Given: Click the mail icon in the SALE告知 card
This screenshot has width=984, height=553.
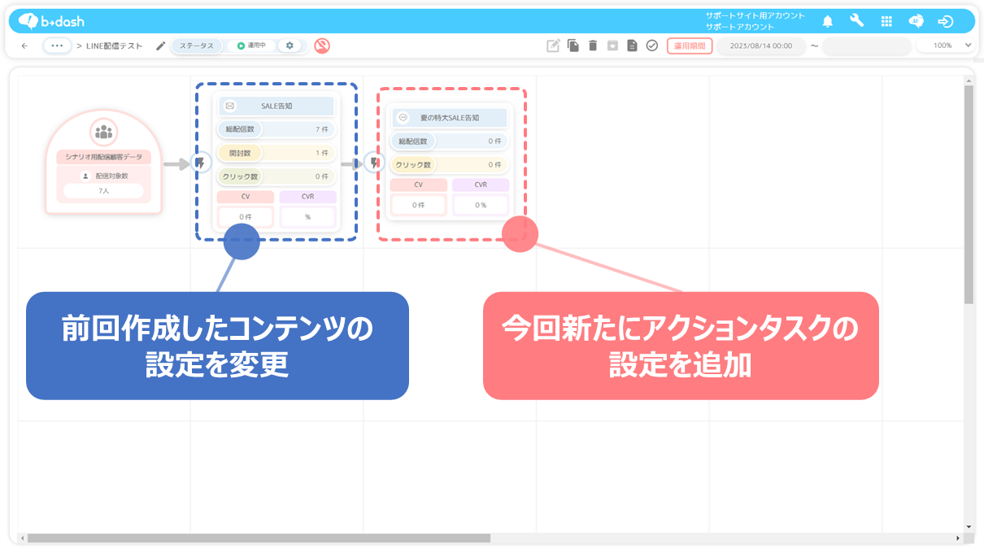Looking at the screenshot, I should (229, 106).
